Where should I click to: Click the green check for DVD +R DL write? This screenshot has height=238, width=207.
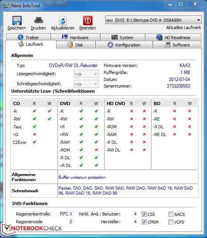(96, 165)
